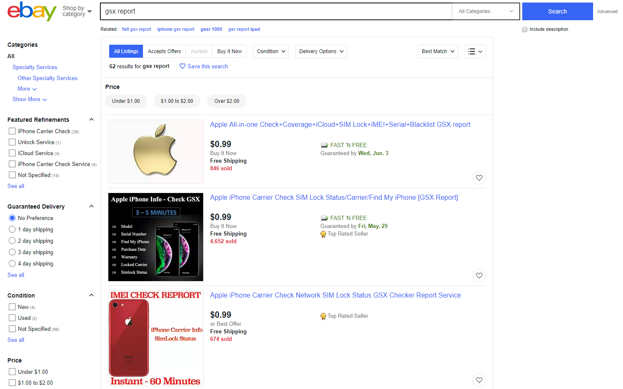The width and height of the screenshot is (623, 389).
Task: Open the Apple All-in-one Check listing title
Action: [x=340, y=125]
